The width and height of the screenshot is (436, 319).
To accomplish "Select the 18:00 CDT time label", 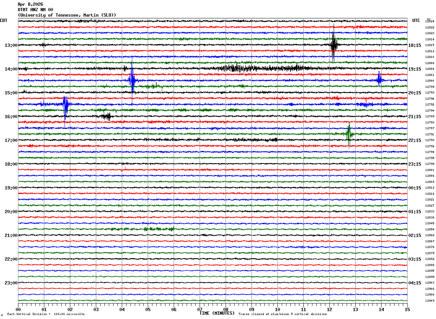I will click(x=11, y=164).
